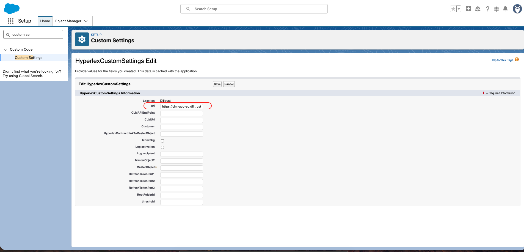The image size is (524, 252).
Task: Click the favorites star icon
Action: click(x=453, y=9)
